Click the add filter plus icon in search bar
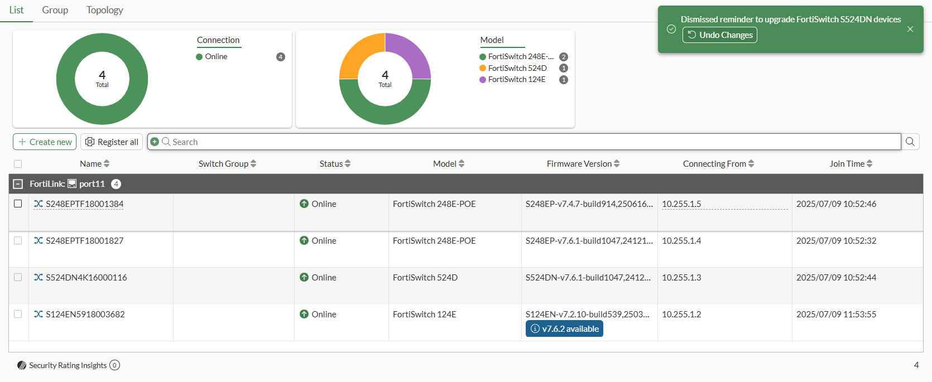The height and width of the screenshot is (382, 932). (x=155, y=142)
